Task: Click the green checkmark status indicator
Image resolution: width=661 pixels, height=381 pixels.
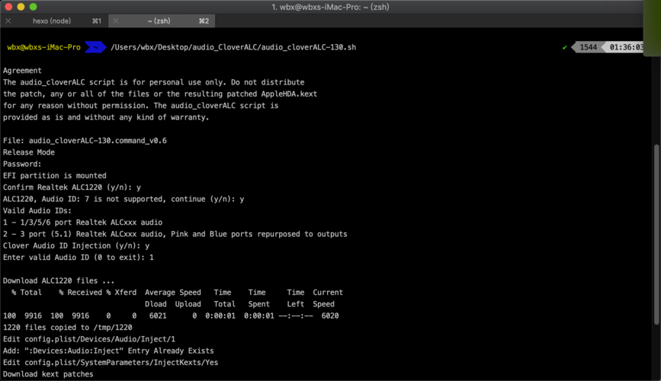Action: pos(565,47)
